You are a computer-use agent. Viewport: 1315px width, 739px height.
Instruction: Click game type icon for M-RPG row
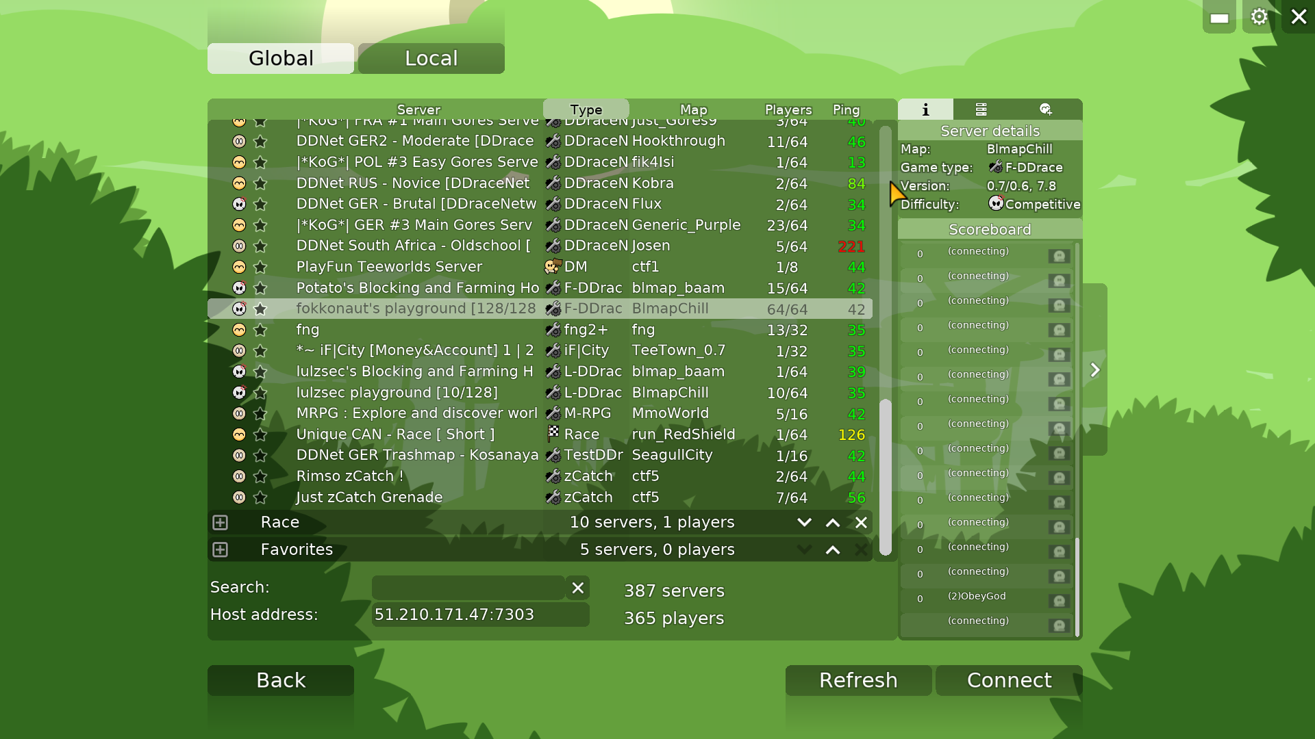pos(553,413)
